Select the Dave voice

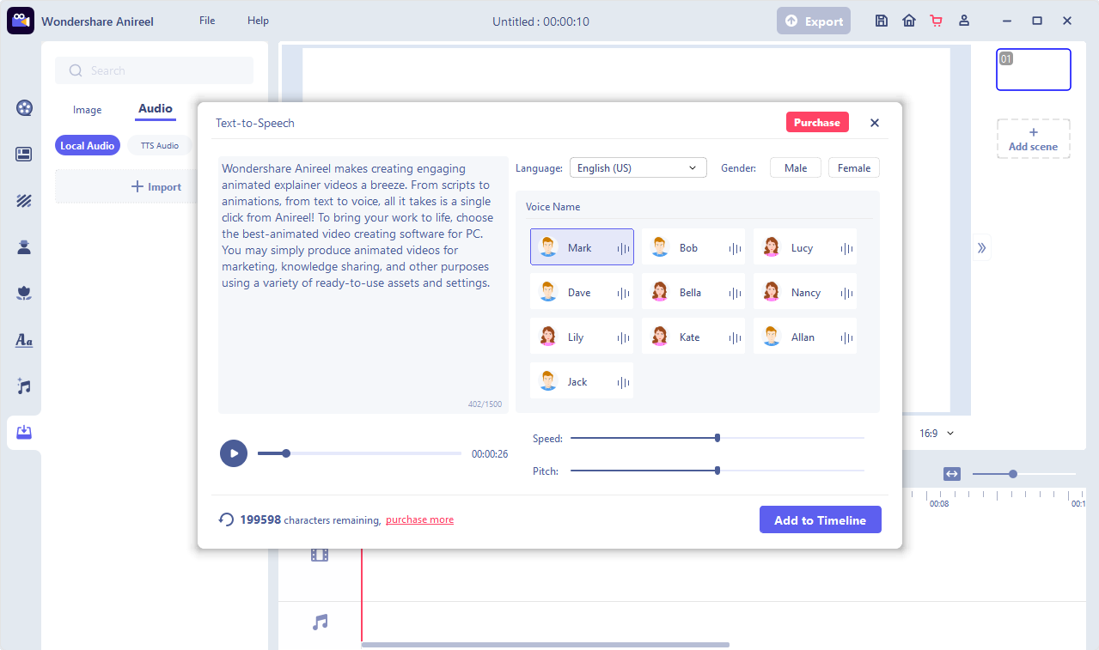(x=582, y=292)
